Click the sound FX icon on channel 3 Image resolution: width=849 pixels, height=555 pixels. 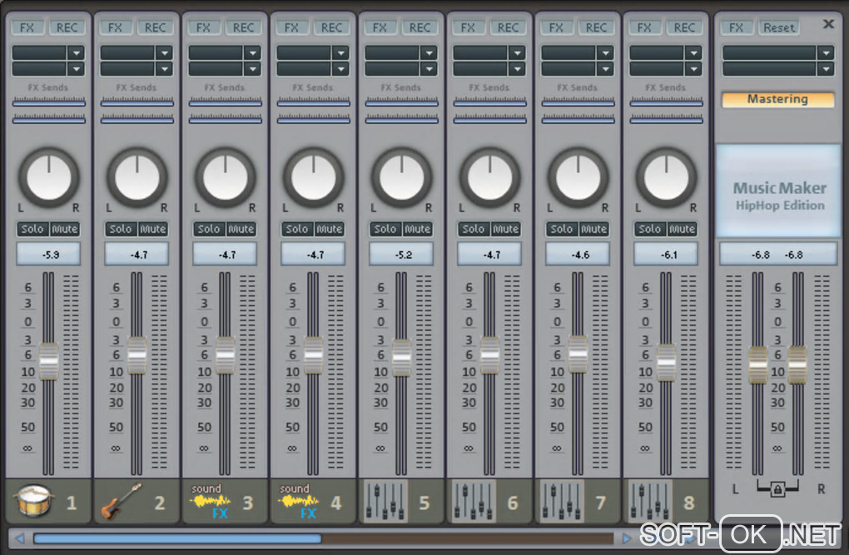[211, 502]
